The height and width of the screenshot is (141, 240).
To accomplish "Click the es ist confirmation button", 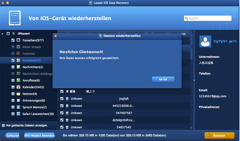I will click(163, 79).
